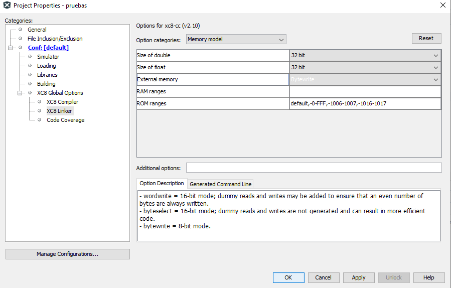Click the RAM ranges value field
Viewport: 451px width, 288px height.
coord(365,91)
